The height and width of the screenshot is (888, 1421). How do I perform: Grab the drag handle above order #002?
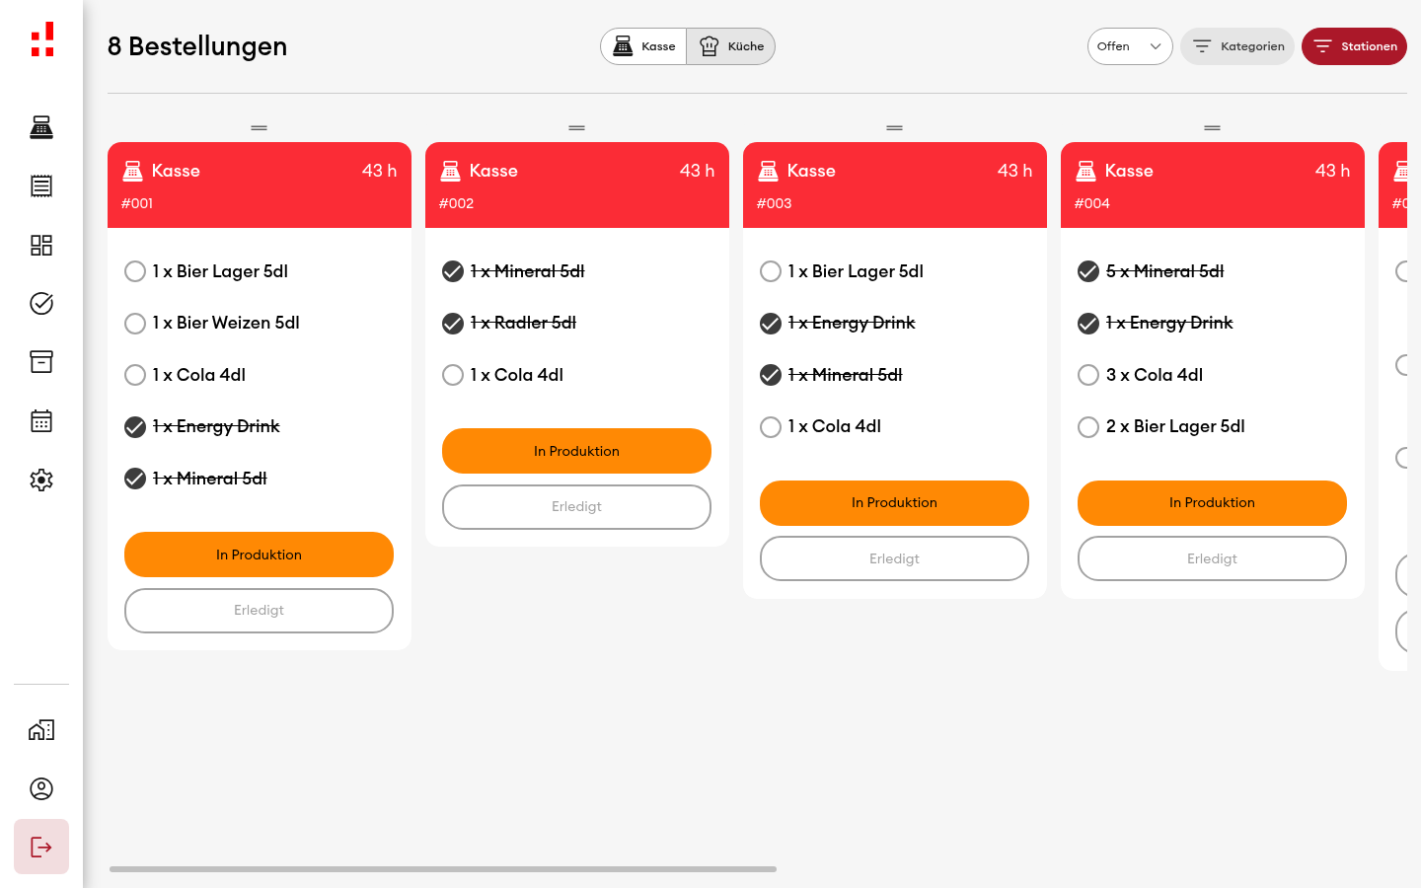coord(577,128)
